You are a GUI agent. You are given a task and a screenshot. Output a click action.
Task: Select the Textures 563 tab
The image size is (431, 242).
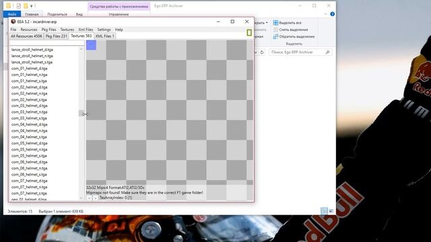[81, 36]
